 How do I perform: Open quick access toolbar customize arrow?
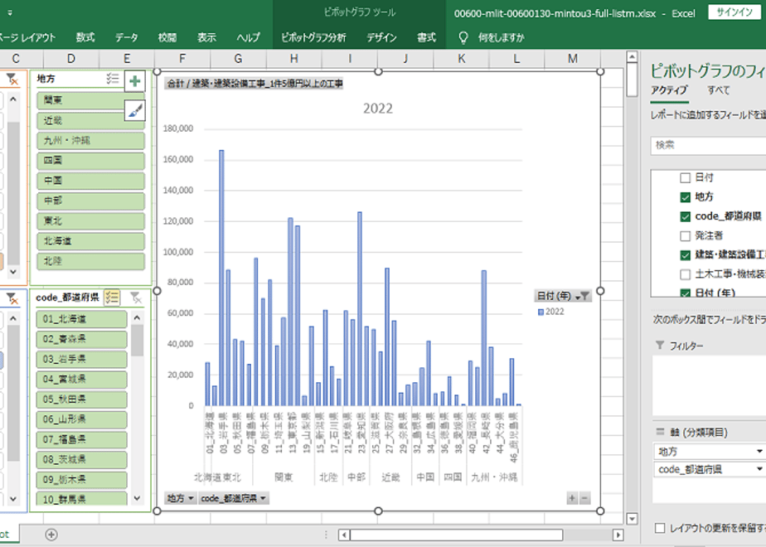tap(10, 13)
